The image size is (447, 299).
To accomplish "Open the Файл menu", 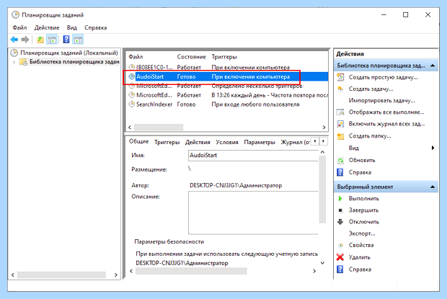I will [19, 27].
